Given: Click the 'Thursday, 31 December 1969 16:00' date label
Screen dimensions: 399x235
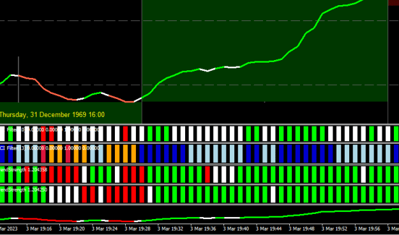Looking at the screenshot, I should (52, 114).
